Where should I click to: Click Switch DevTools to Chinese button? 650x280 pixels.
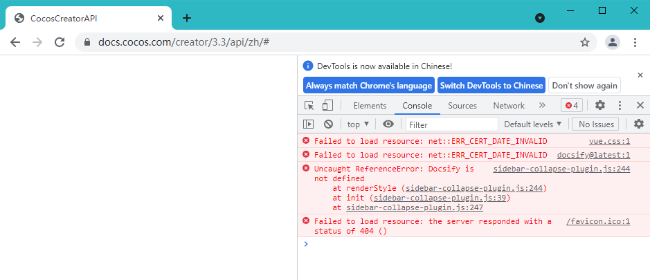(491, 86)
